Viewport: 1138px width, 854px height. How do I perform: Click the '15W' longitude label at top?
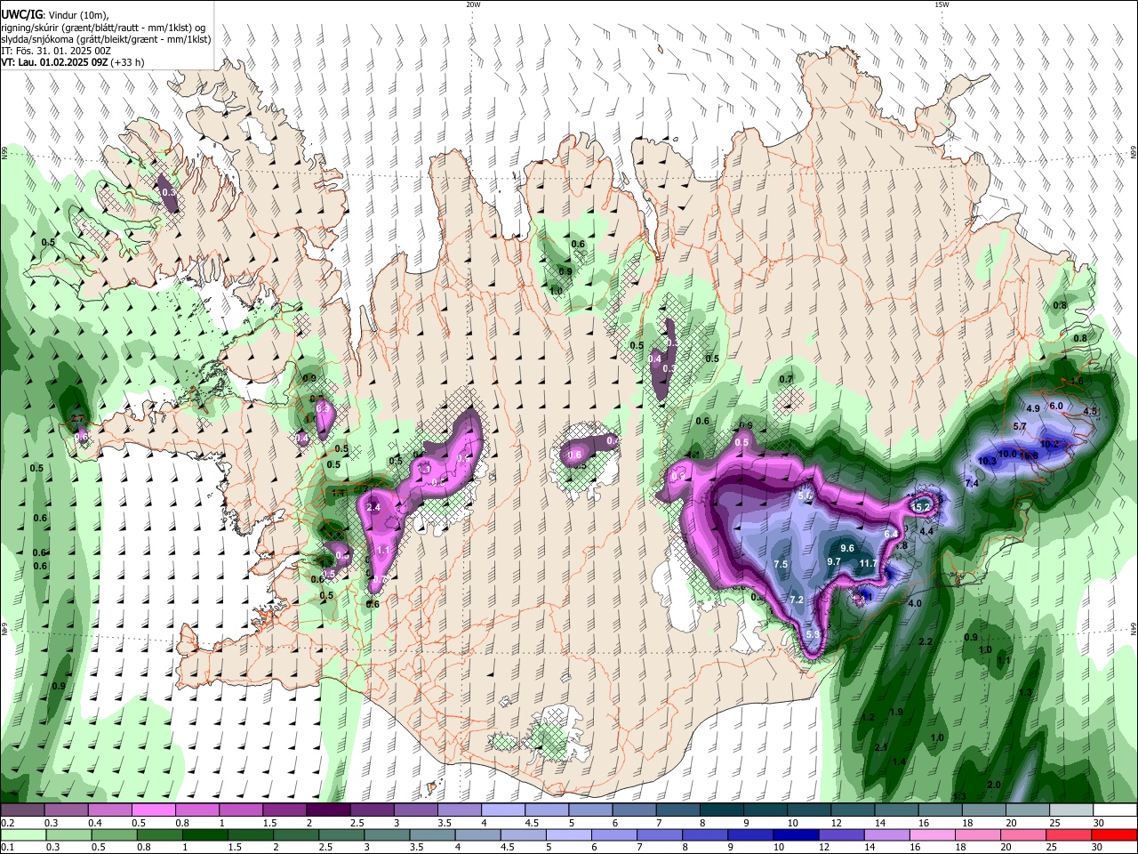coord(942,4)
